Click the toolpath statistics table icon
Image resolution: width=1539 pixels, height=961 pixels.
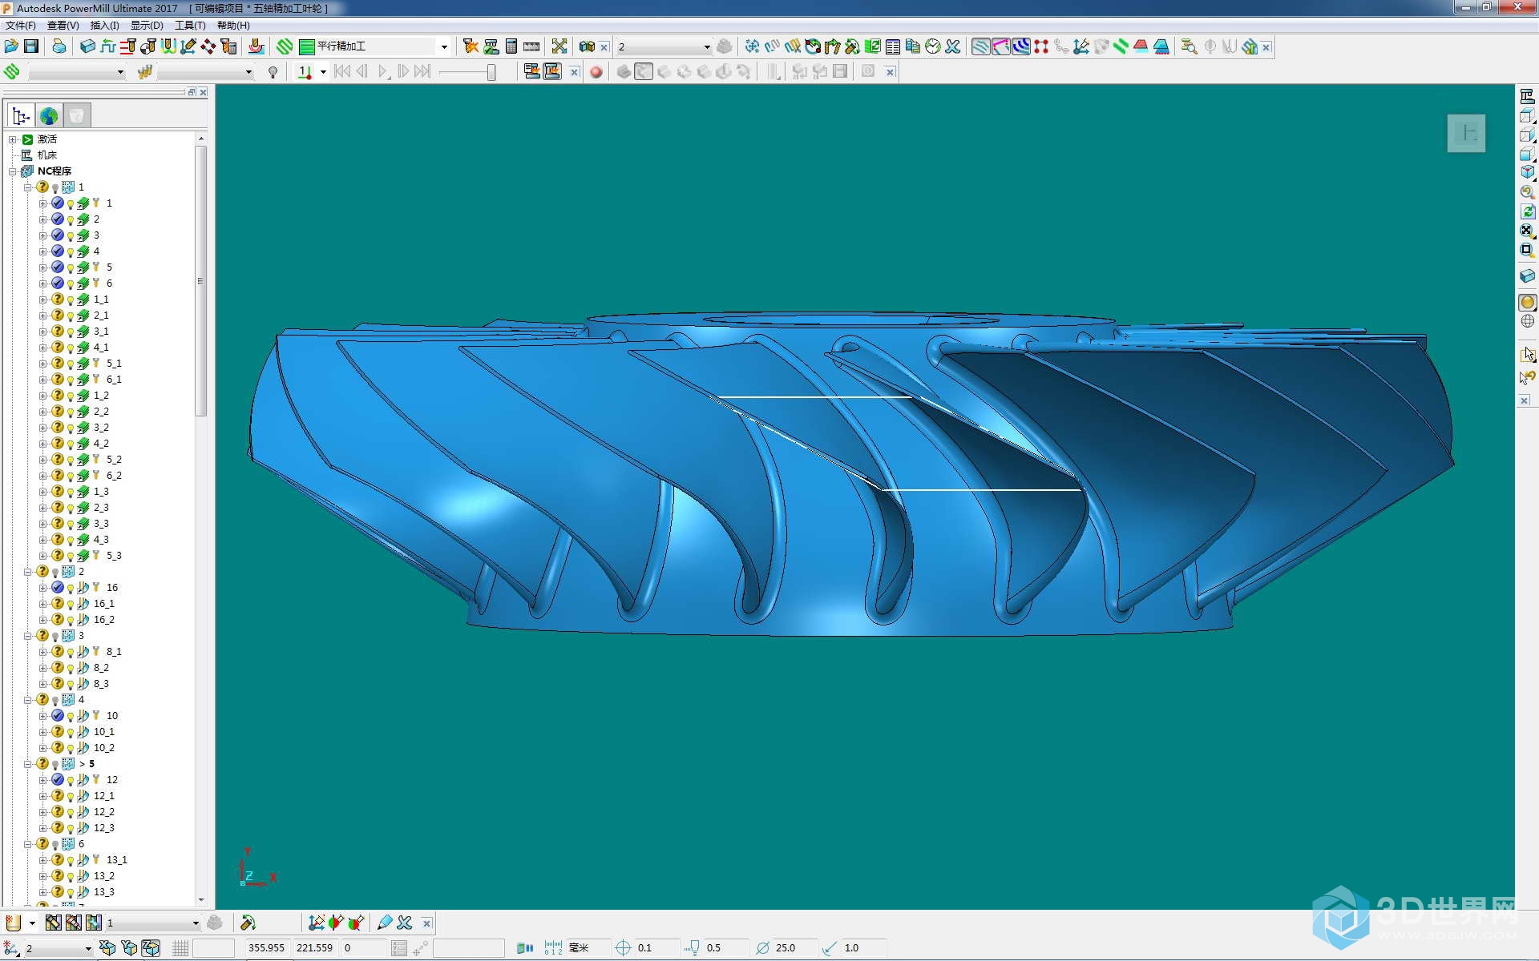point(893,46)
